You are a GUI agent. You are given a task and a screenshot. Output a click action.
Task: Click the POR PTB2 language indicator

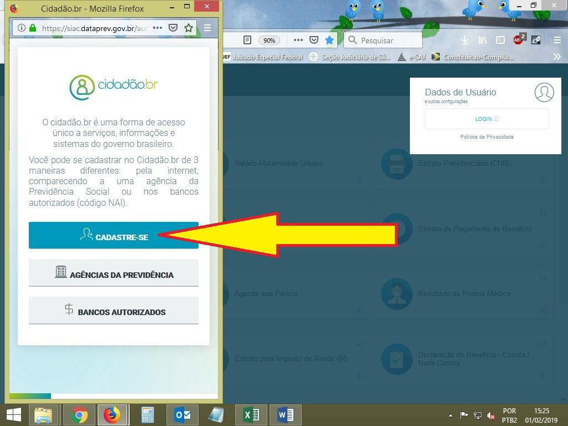click(x=509, y=415)
